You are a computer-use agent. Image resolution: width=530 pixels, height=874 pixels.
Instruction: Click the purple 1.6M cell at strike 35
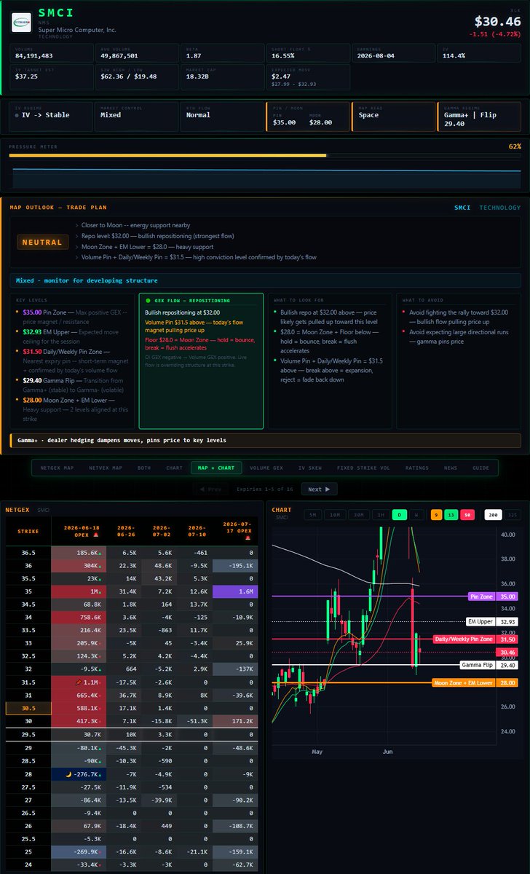pyautogui.click(x=234, y=590)
